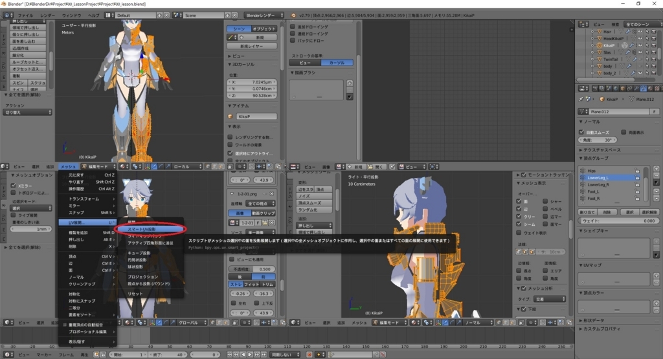Open the 編集モード mode dropdown in the left viewport
663x359 pixels.
click(x=98, y=166)
